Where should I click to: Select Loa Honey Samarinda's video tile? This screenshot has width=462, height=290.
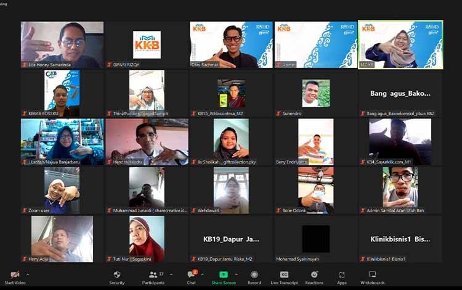pyautogui.click(x=62, y=45)
